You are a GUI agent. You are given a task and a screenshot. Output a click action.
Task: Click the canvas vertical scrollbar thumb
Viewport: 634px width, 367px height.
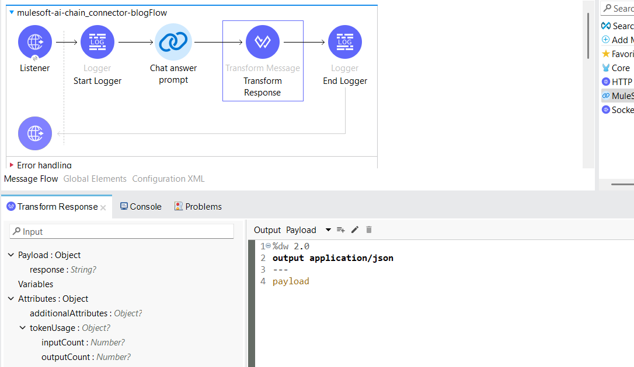pos(588,36)
